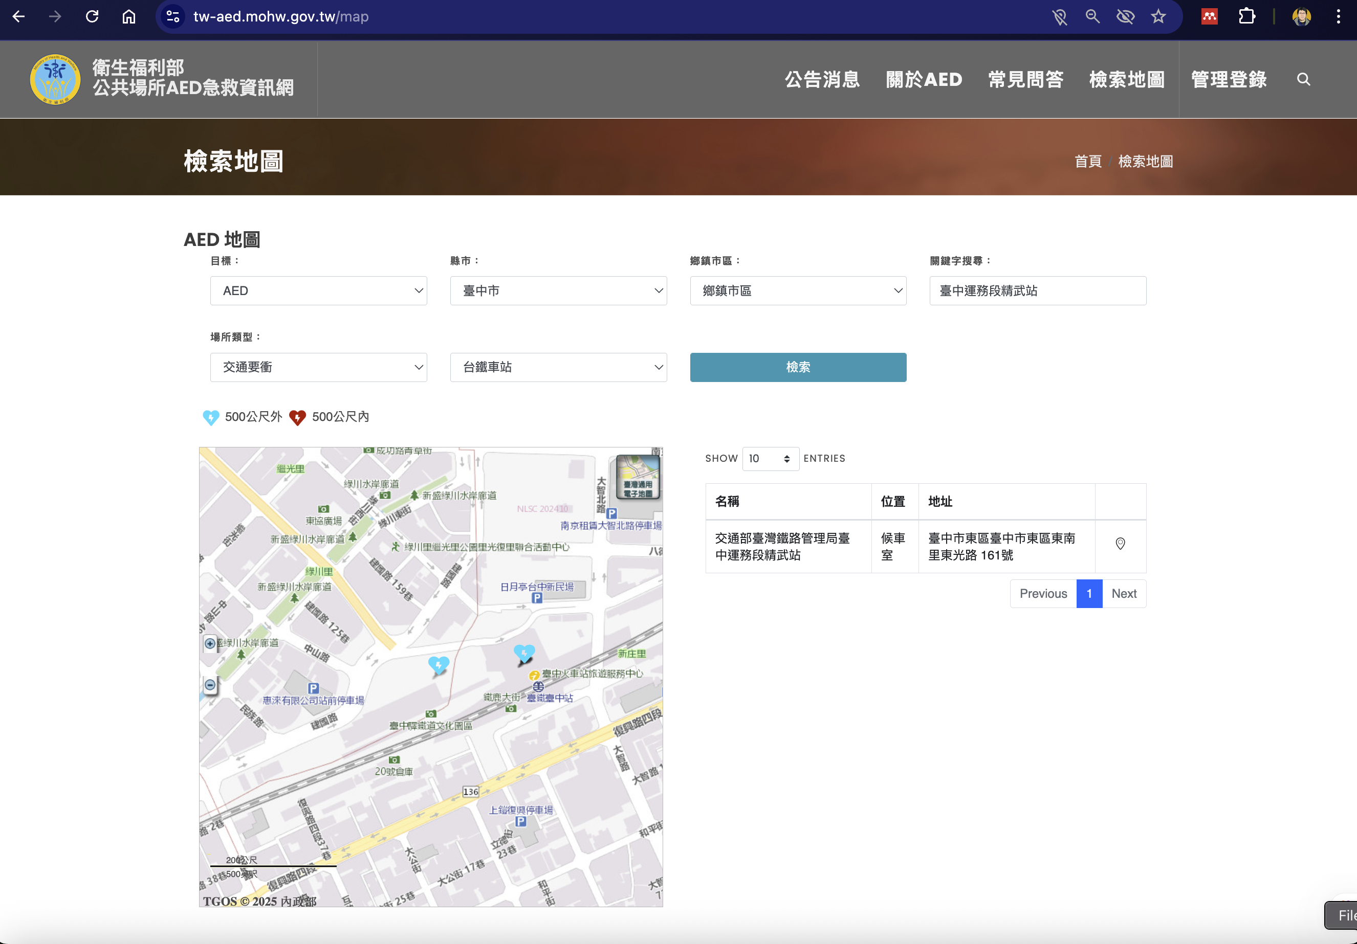This screenshot has height=944, width=1357.
Task: Open the site search magnifier in the navbar
Action: [x=1303, y=79]
